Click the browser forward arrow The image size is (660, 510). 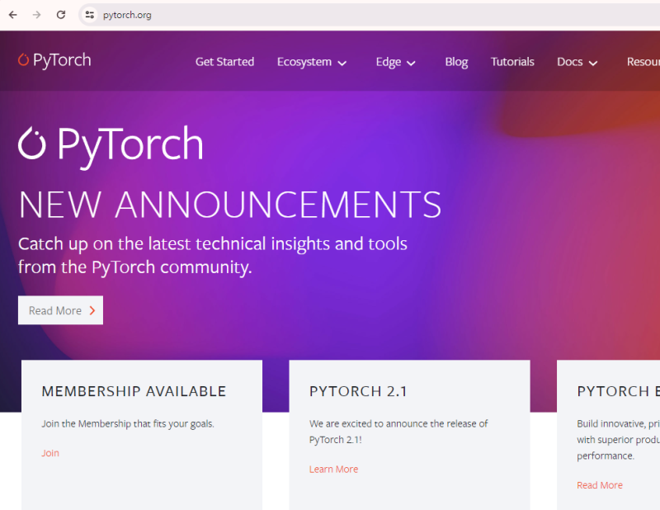35,14
